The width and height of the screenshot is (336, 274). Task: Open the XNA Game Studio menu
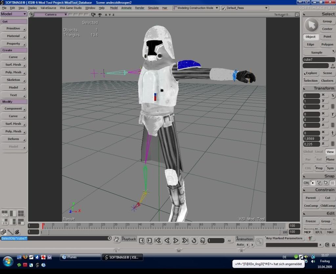click(71, 8)
